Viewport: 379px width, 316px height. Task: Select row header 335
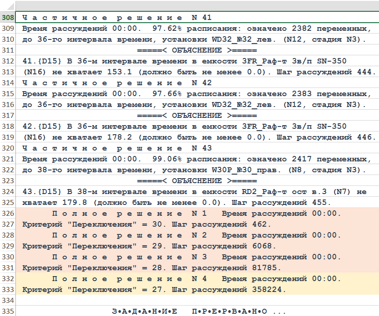pos(7,311)
